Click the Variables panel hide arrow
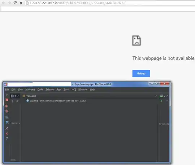Image resolution: width=195 pixels, height=165 pixels. 155,96
